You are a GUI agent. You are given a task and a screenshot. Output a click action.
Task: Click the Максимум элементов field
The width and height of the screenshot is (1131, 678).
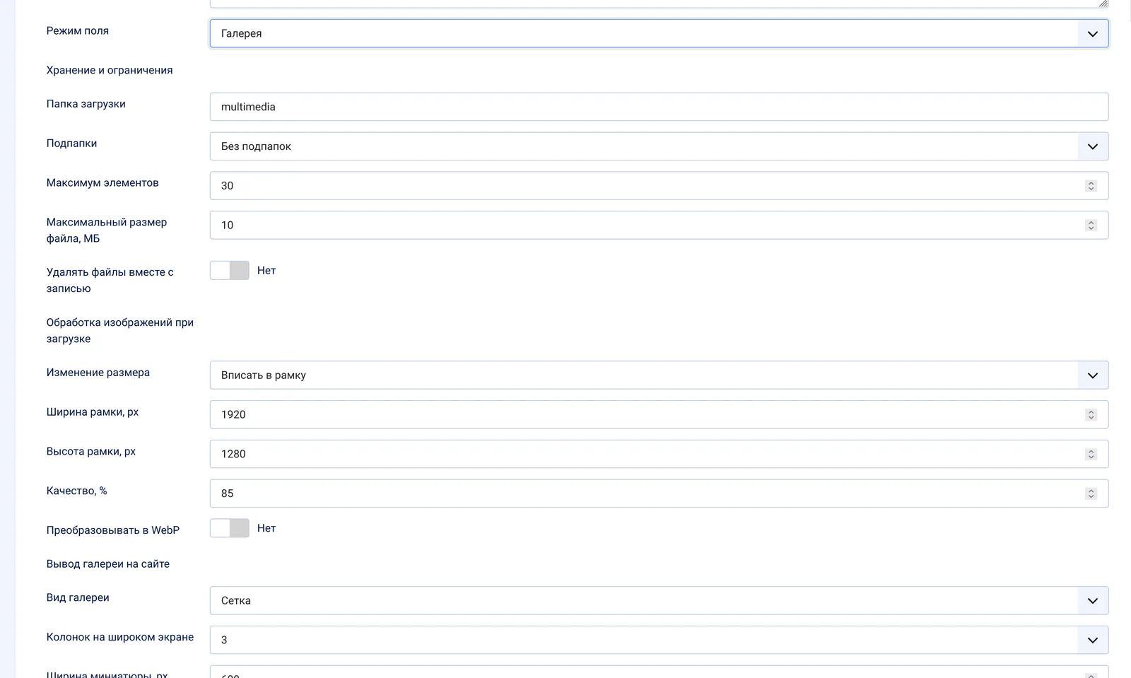(x=659, y=186)
